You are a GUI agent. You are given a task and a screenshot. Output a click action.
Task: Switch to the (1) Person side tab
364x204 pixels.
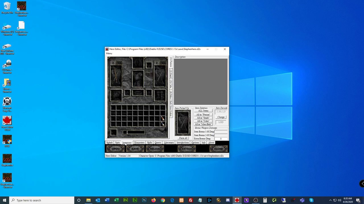click(171, 62)
